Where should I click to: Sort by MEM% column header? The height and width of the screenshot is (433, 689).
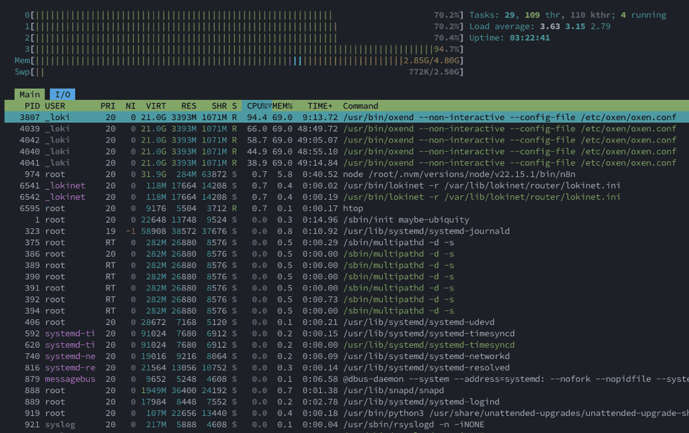pyautogui.click(x=282, y=106)
